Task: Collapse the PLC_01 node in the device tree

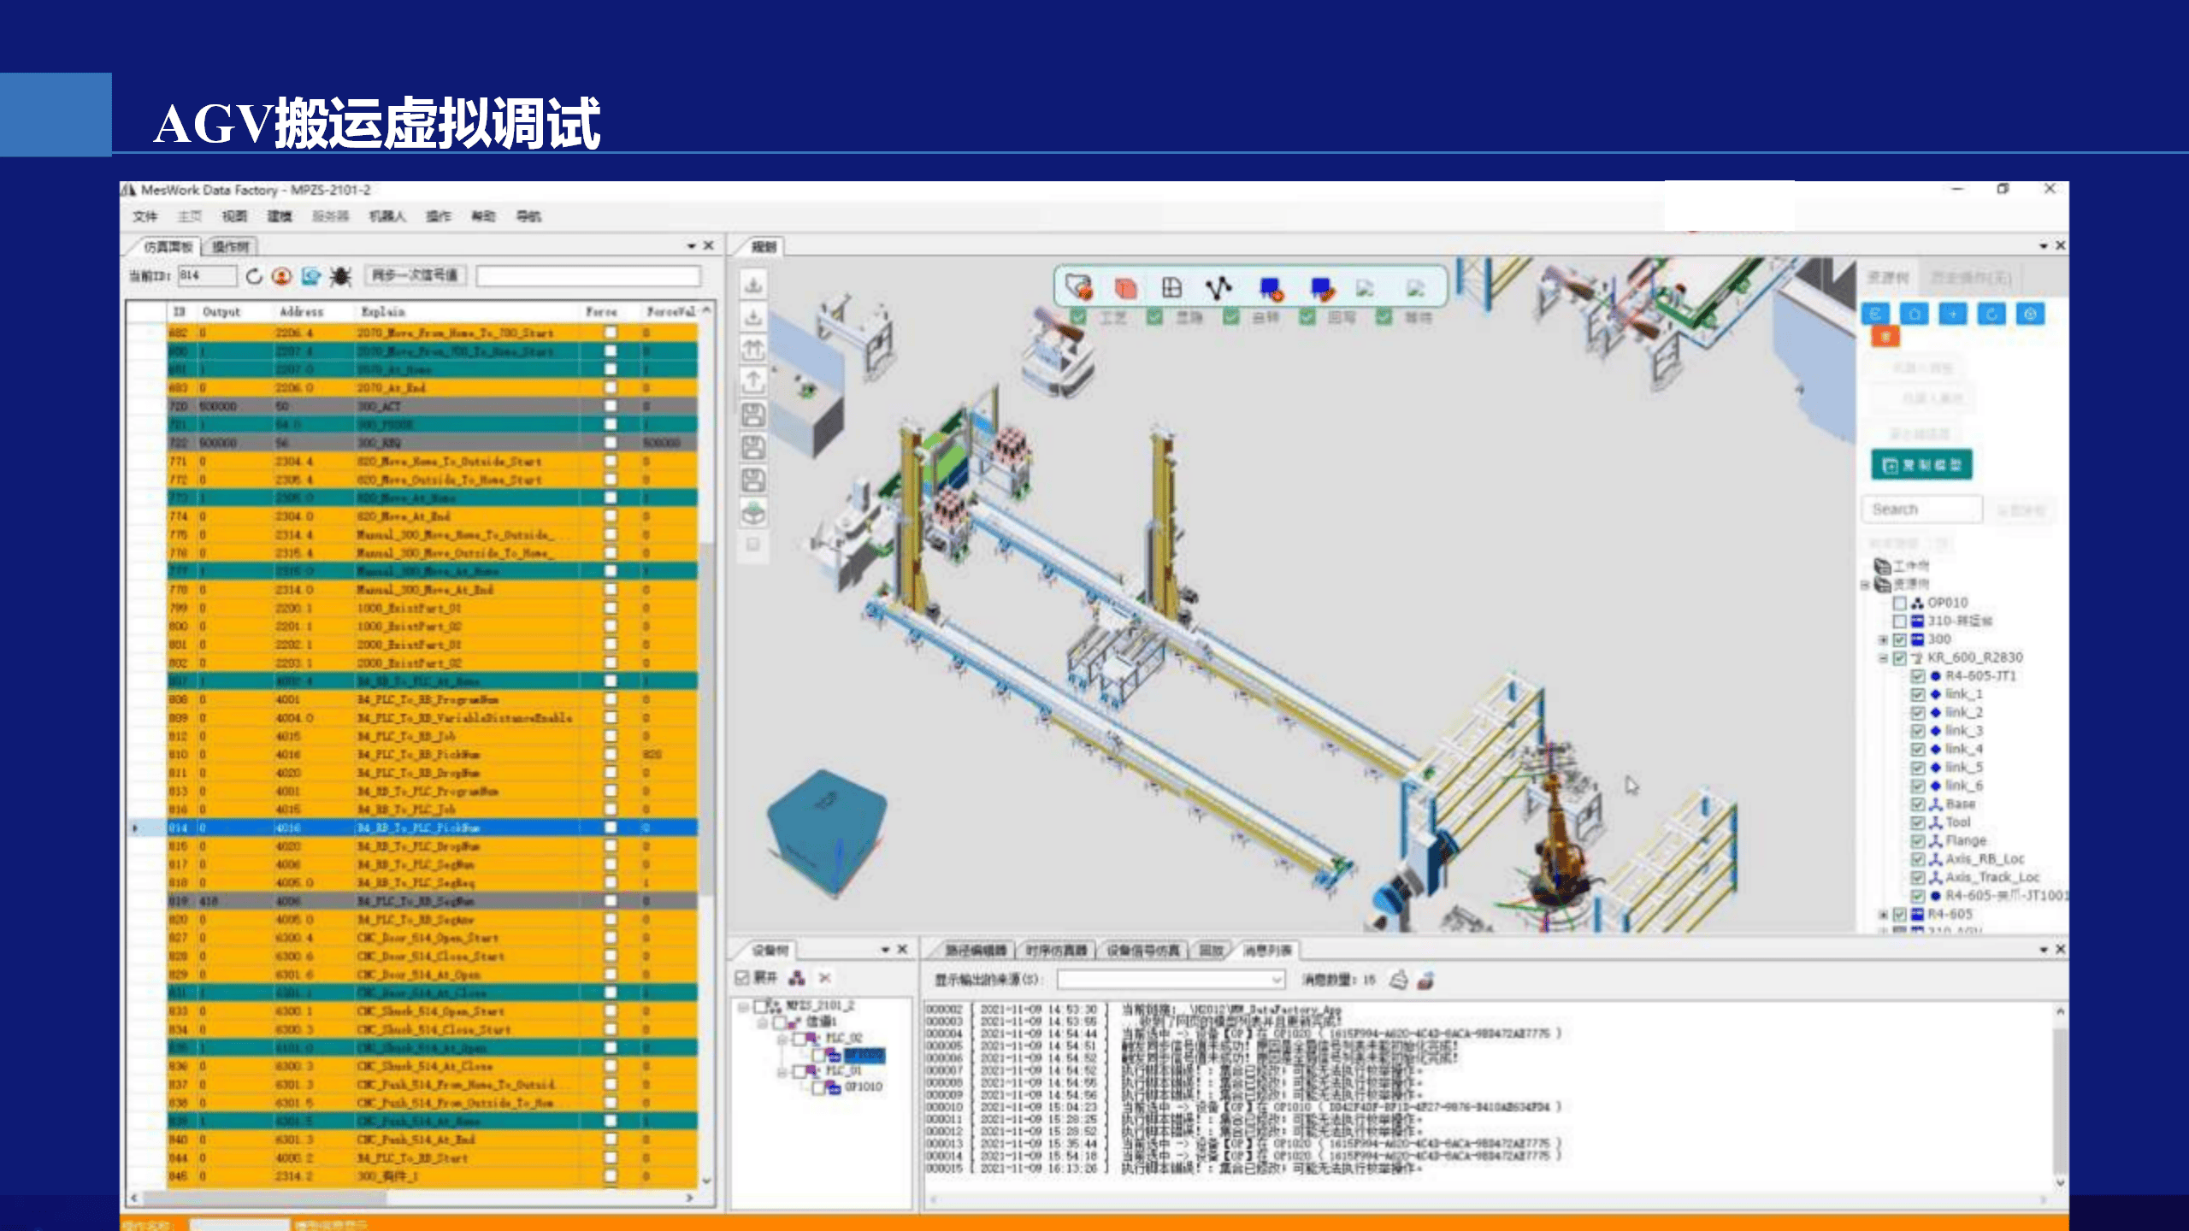Action: click(782, 1071)
